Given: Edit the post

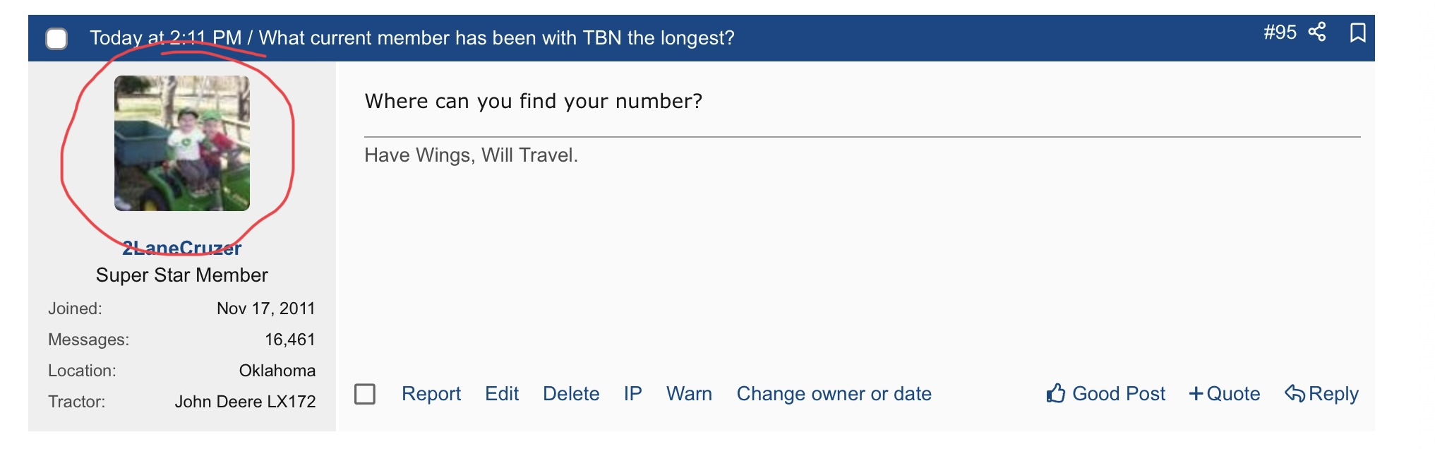Looking at the screenshot, I should pos(502,394).
